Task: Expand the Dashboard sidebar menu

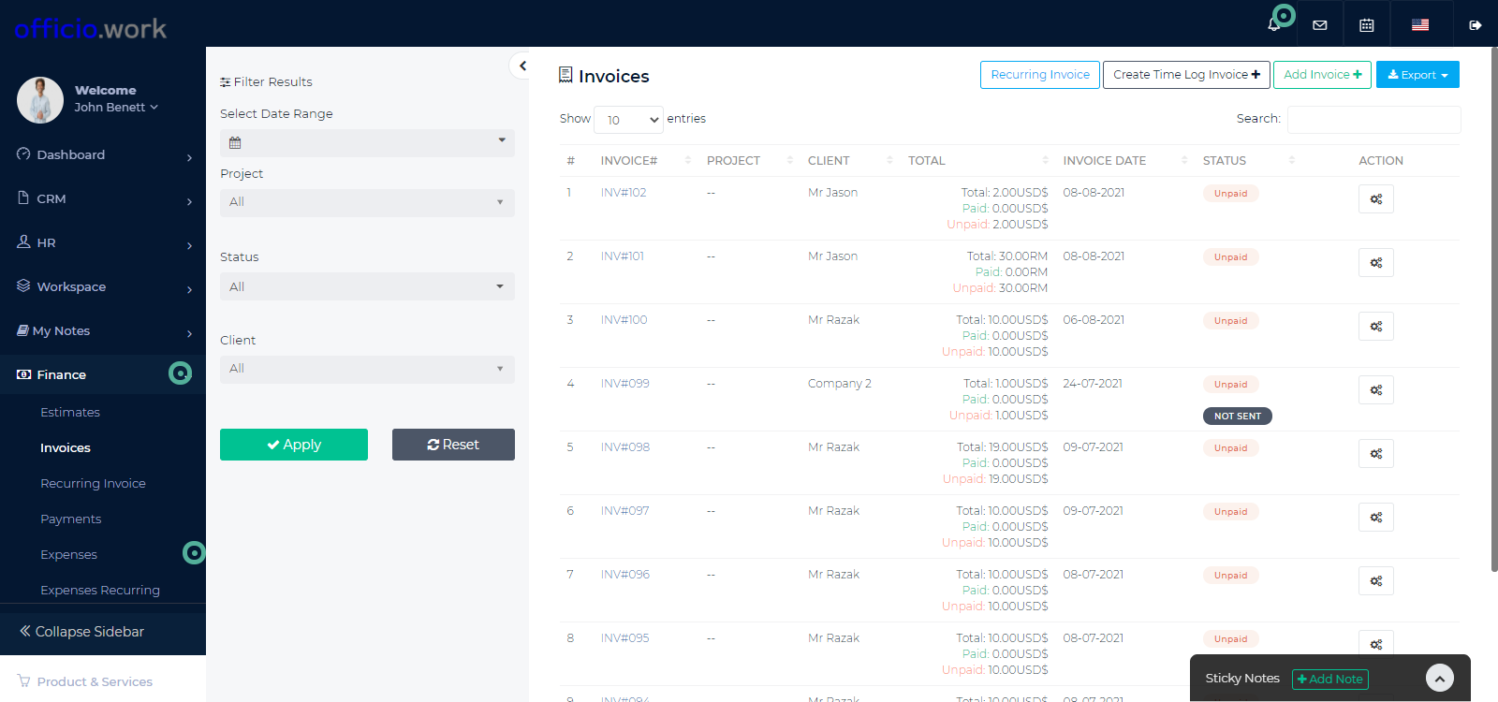Action: [x=103, y=155]
